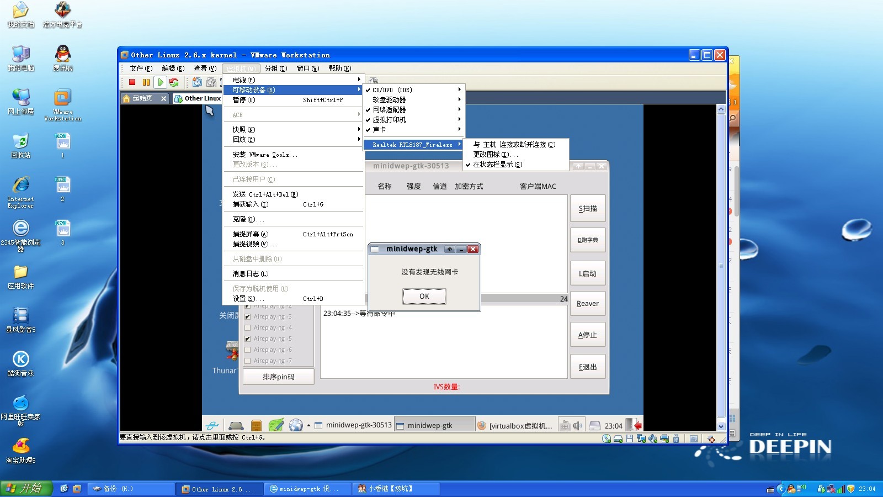The width and height of the screenshot is (883, 497).
Task: Expand the 可移动设备 submenu
Action: 293,89
